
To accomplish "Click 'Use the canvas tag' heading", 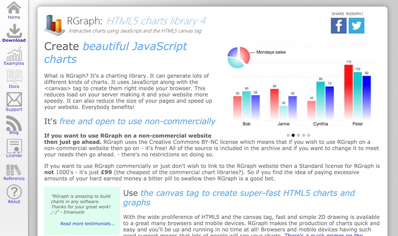I will point(239,198).
